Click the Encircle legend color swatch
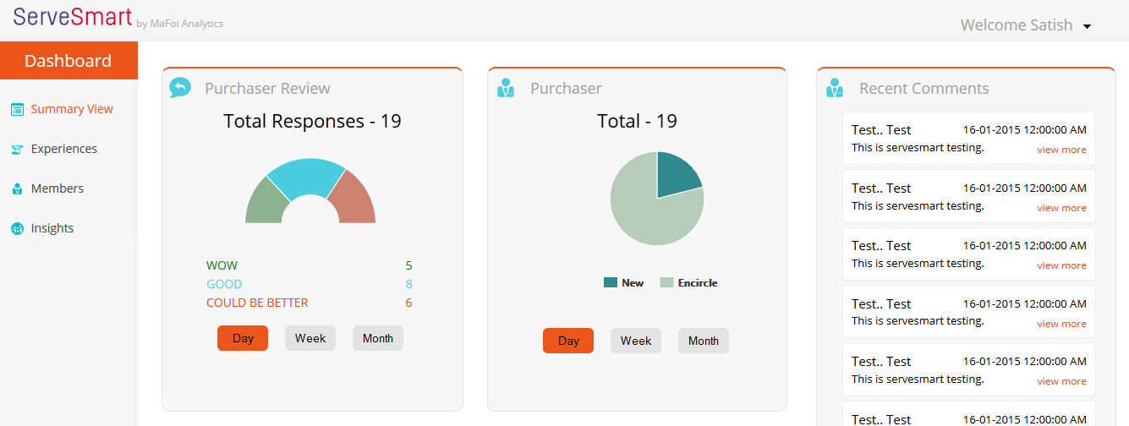Viewport: 1129px width, 426px height. tap(666, 282)
